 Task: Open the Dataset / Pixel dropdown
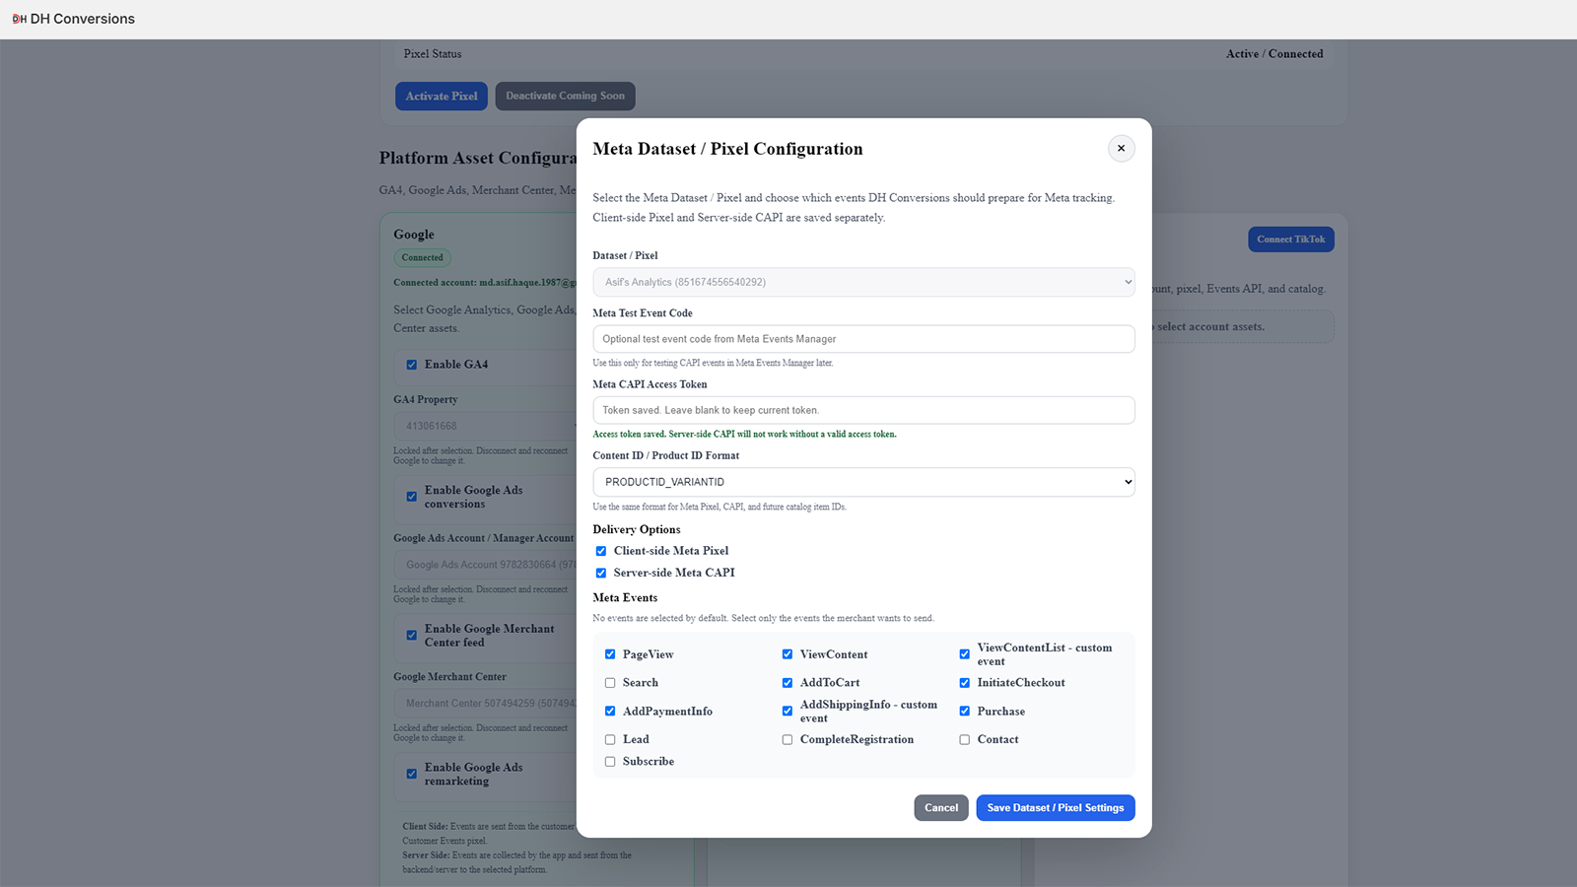tap(863, 282)
